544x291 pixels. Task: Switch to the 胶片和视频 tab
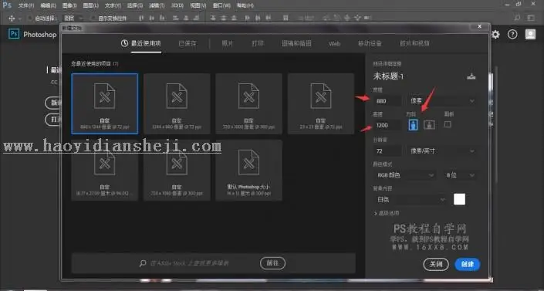tap(414, 43)
